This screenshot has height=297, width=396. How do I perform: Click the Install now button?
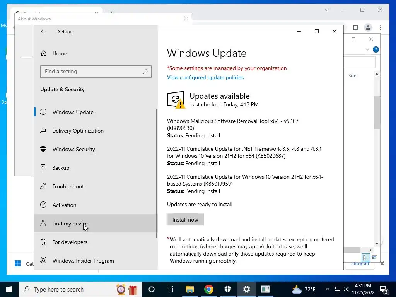click(185, 220)
